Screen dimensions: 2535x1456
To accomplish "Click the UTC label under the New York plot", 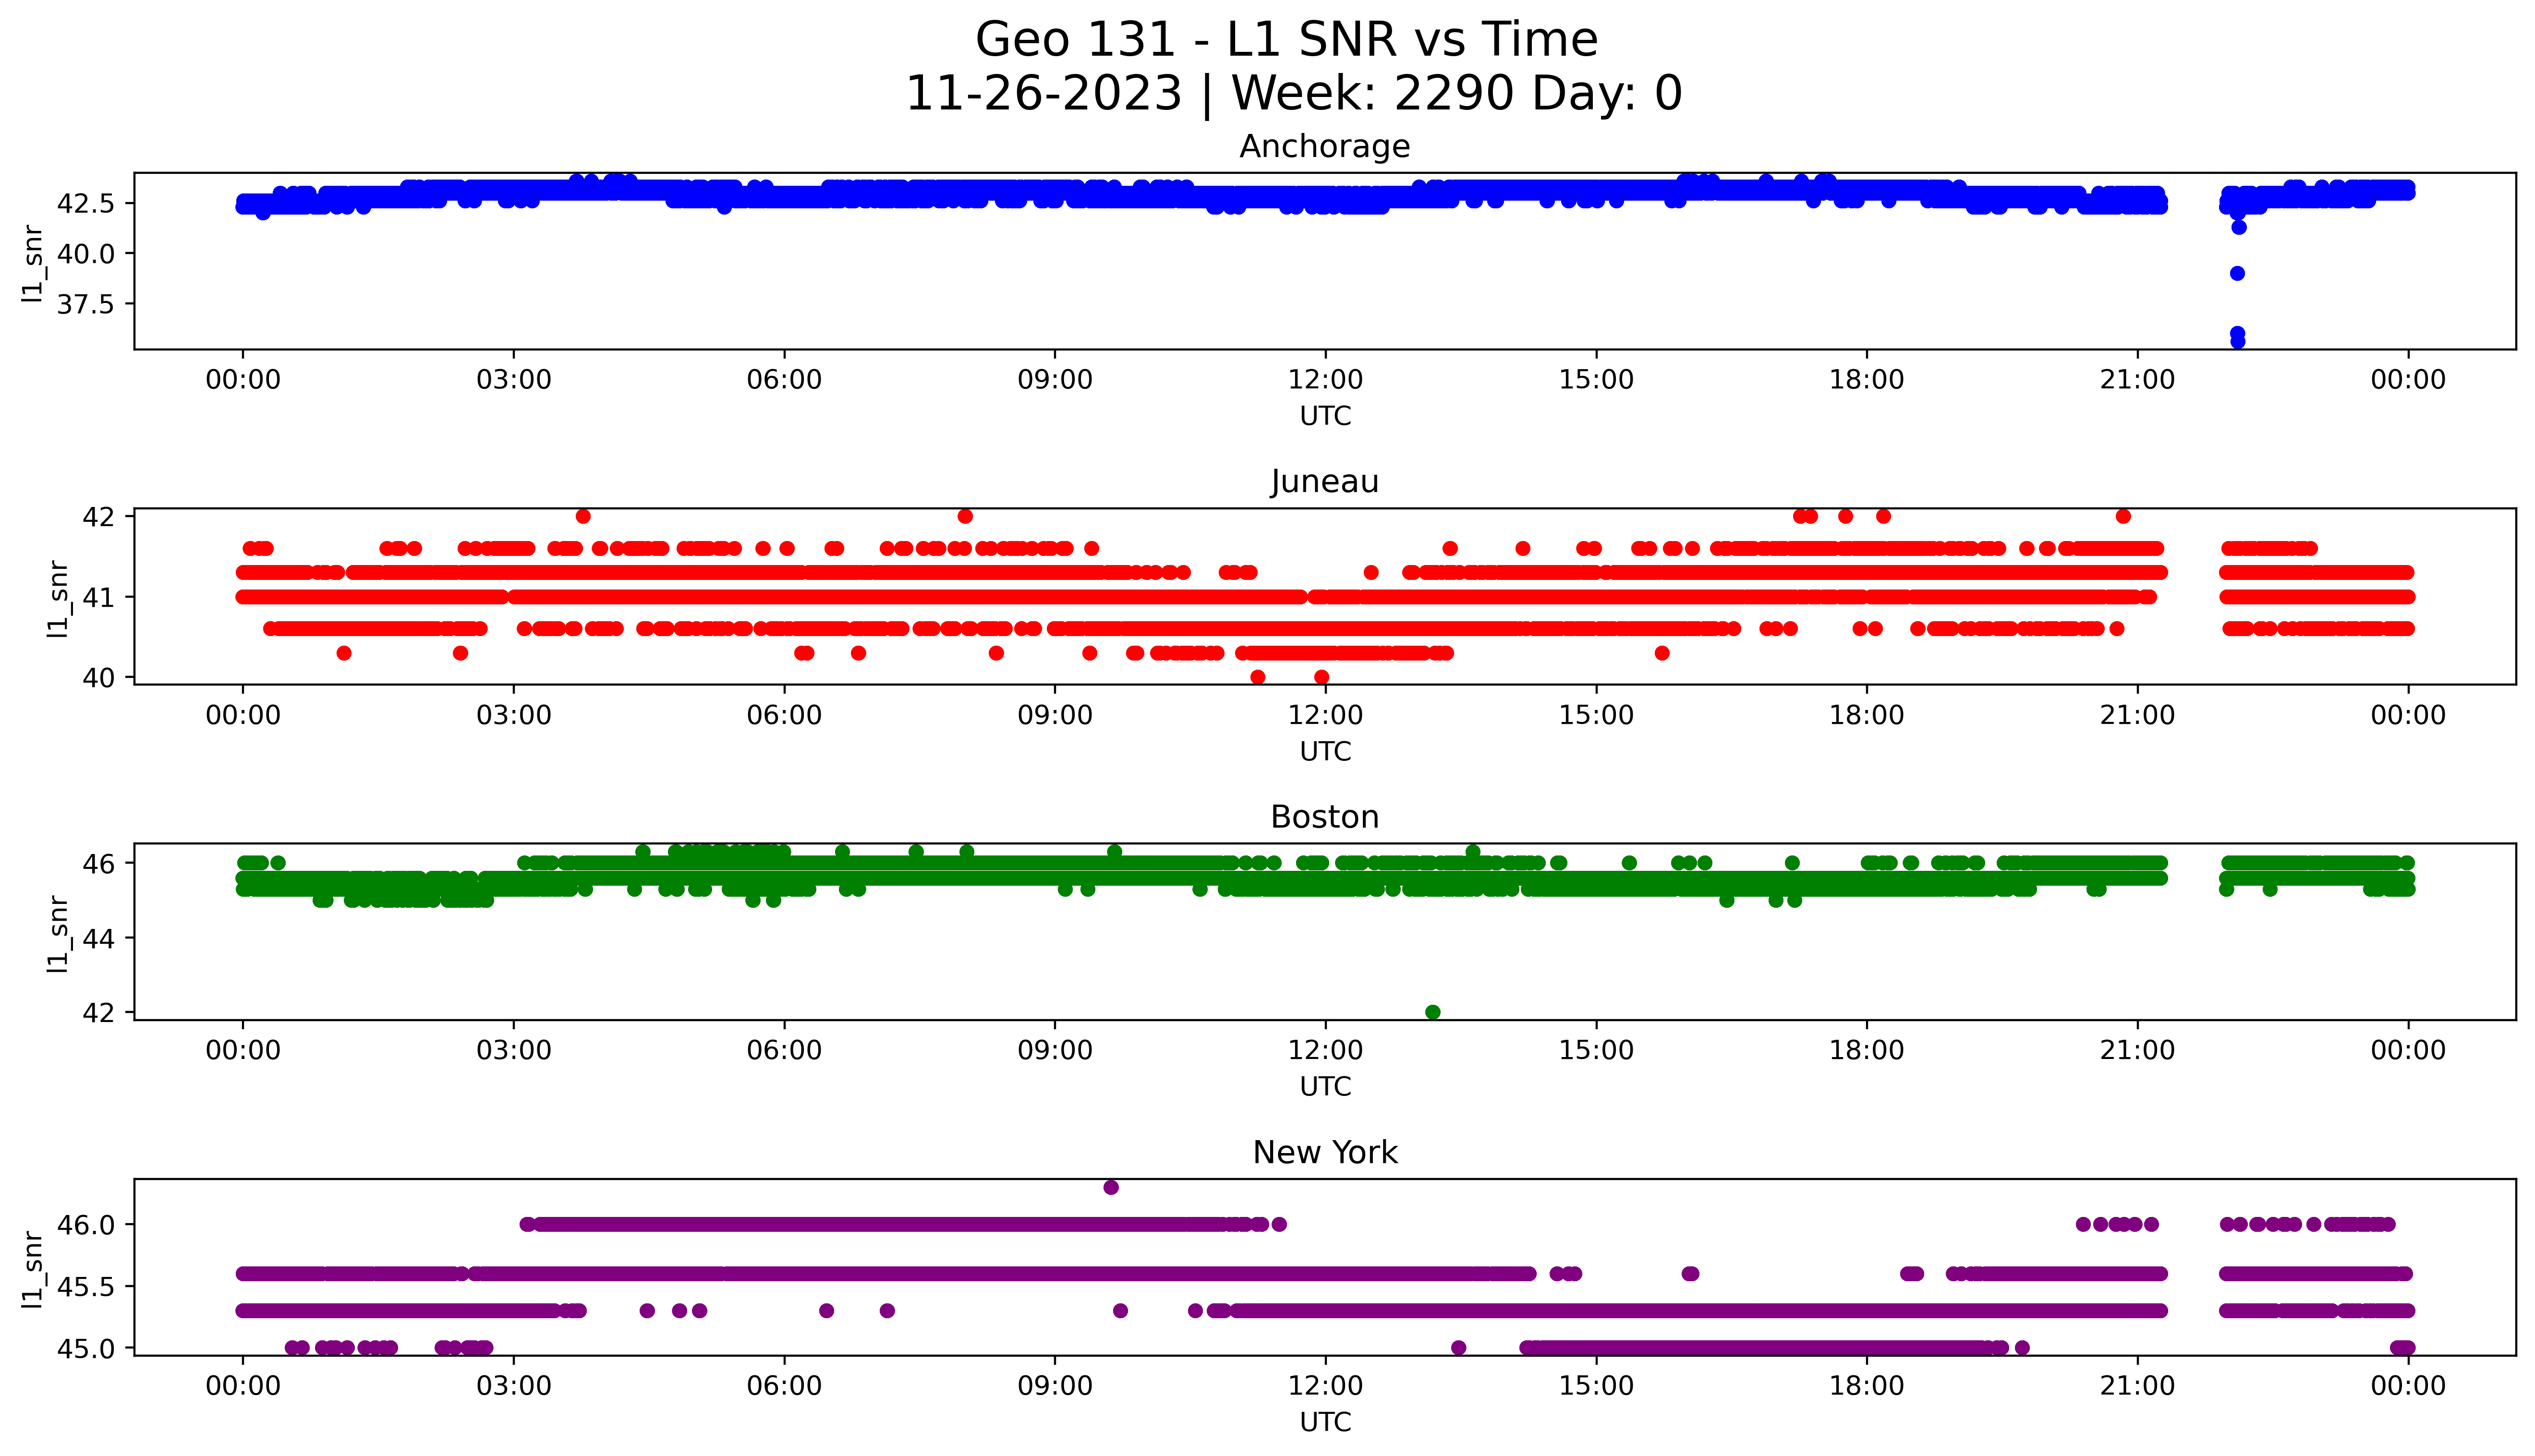I will tap(1325, 1422).
